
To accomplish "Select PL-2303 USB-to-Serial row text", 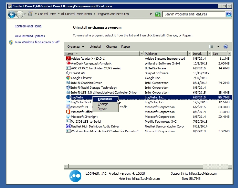I will click(x=86, y=122).
